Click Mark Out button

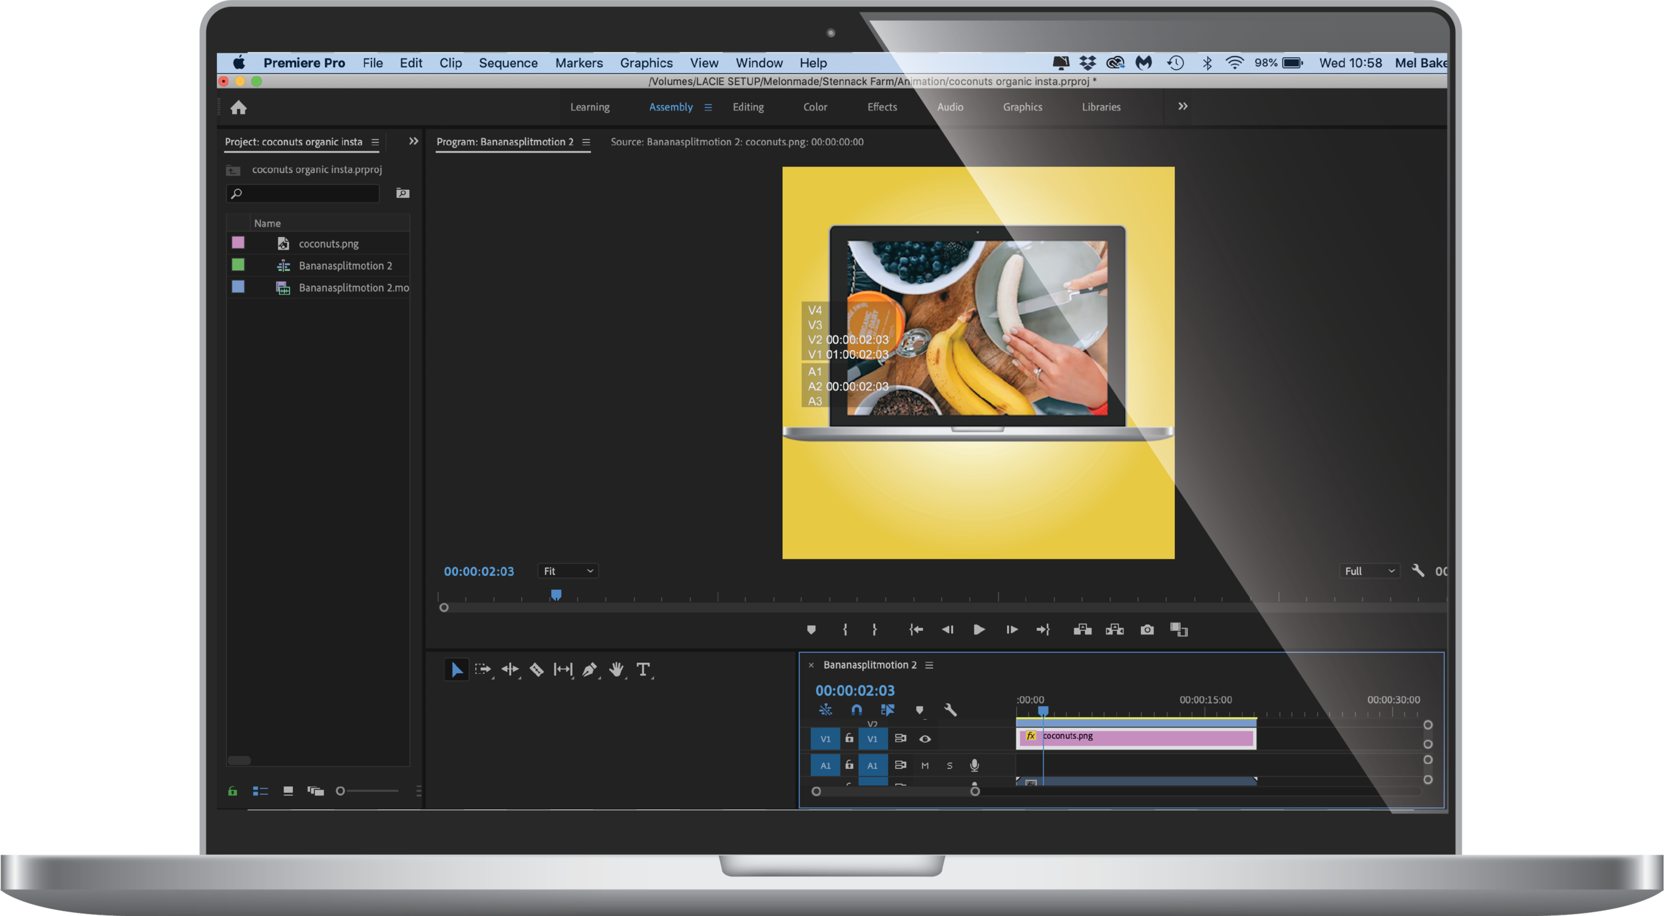click(875, 630)
